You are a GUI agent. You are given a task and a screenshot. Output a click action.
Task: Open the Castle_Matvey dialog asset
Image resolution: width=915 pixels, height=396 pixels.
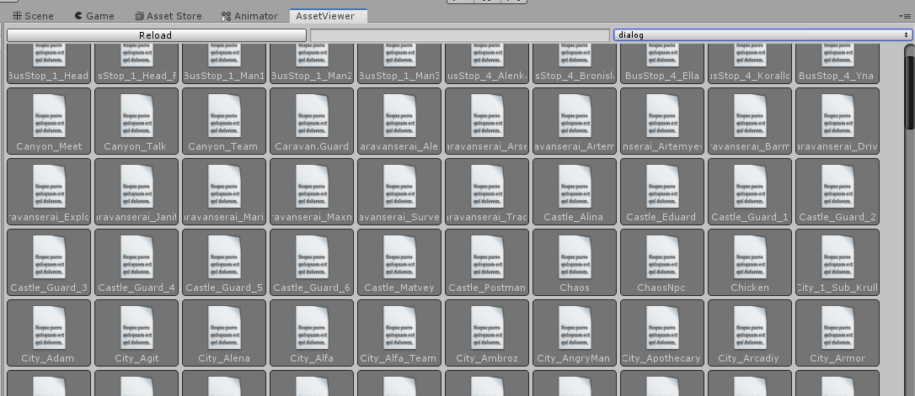pos(399,262)
